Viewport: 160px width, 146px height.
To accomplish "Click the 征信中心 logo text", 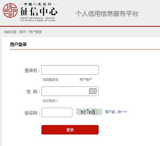I will coord(39,11).
